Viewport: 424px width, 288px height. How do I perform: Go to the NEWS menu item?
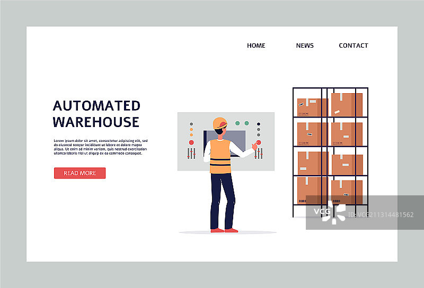click(305, 46)
